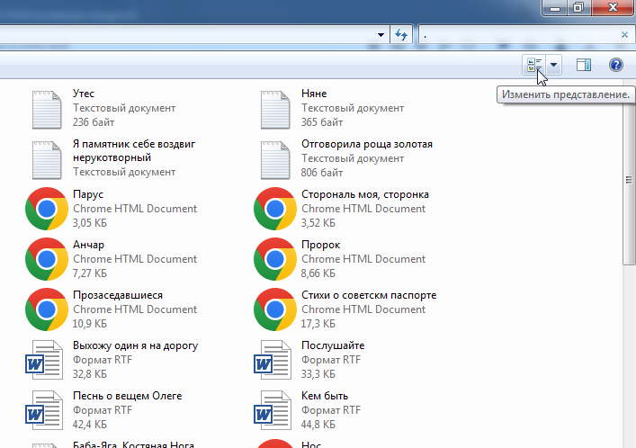Click the 17,3 КБ size label
The height and width of the screenshot is (448, 636).
(318, 324)
